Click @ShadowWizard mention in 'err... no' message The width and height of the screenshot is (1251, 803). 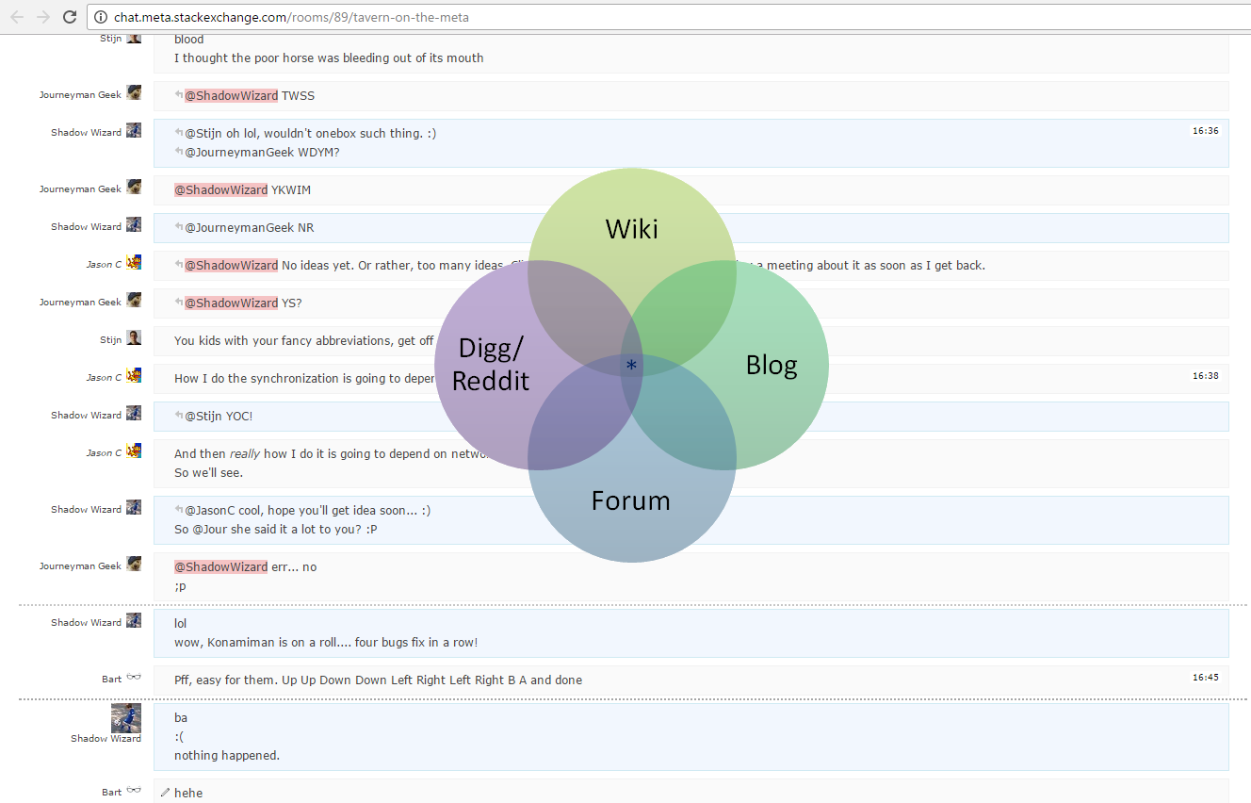tap(221, 566)
